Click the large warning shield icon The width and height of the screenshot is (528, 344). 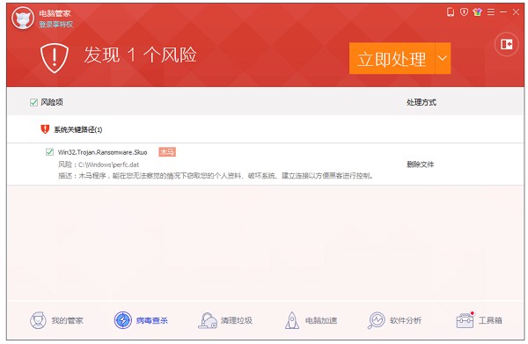coord(55,58)
